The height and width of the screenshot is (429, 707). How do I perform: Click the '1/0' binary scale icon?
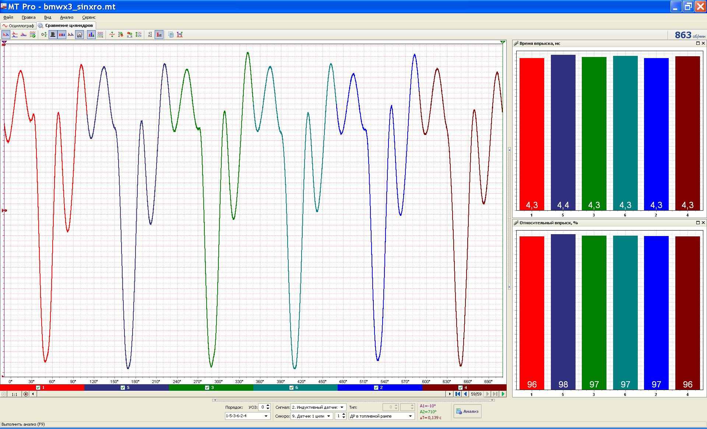(150, 35)
